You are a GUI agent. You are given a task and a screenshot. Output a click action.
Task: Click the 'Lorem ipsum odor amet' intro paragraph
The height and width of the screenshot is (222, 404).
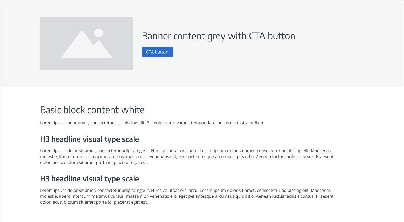click(152, 123)
